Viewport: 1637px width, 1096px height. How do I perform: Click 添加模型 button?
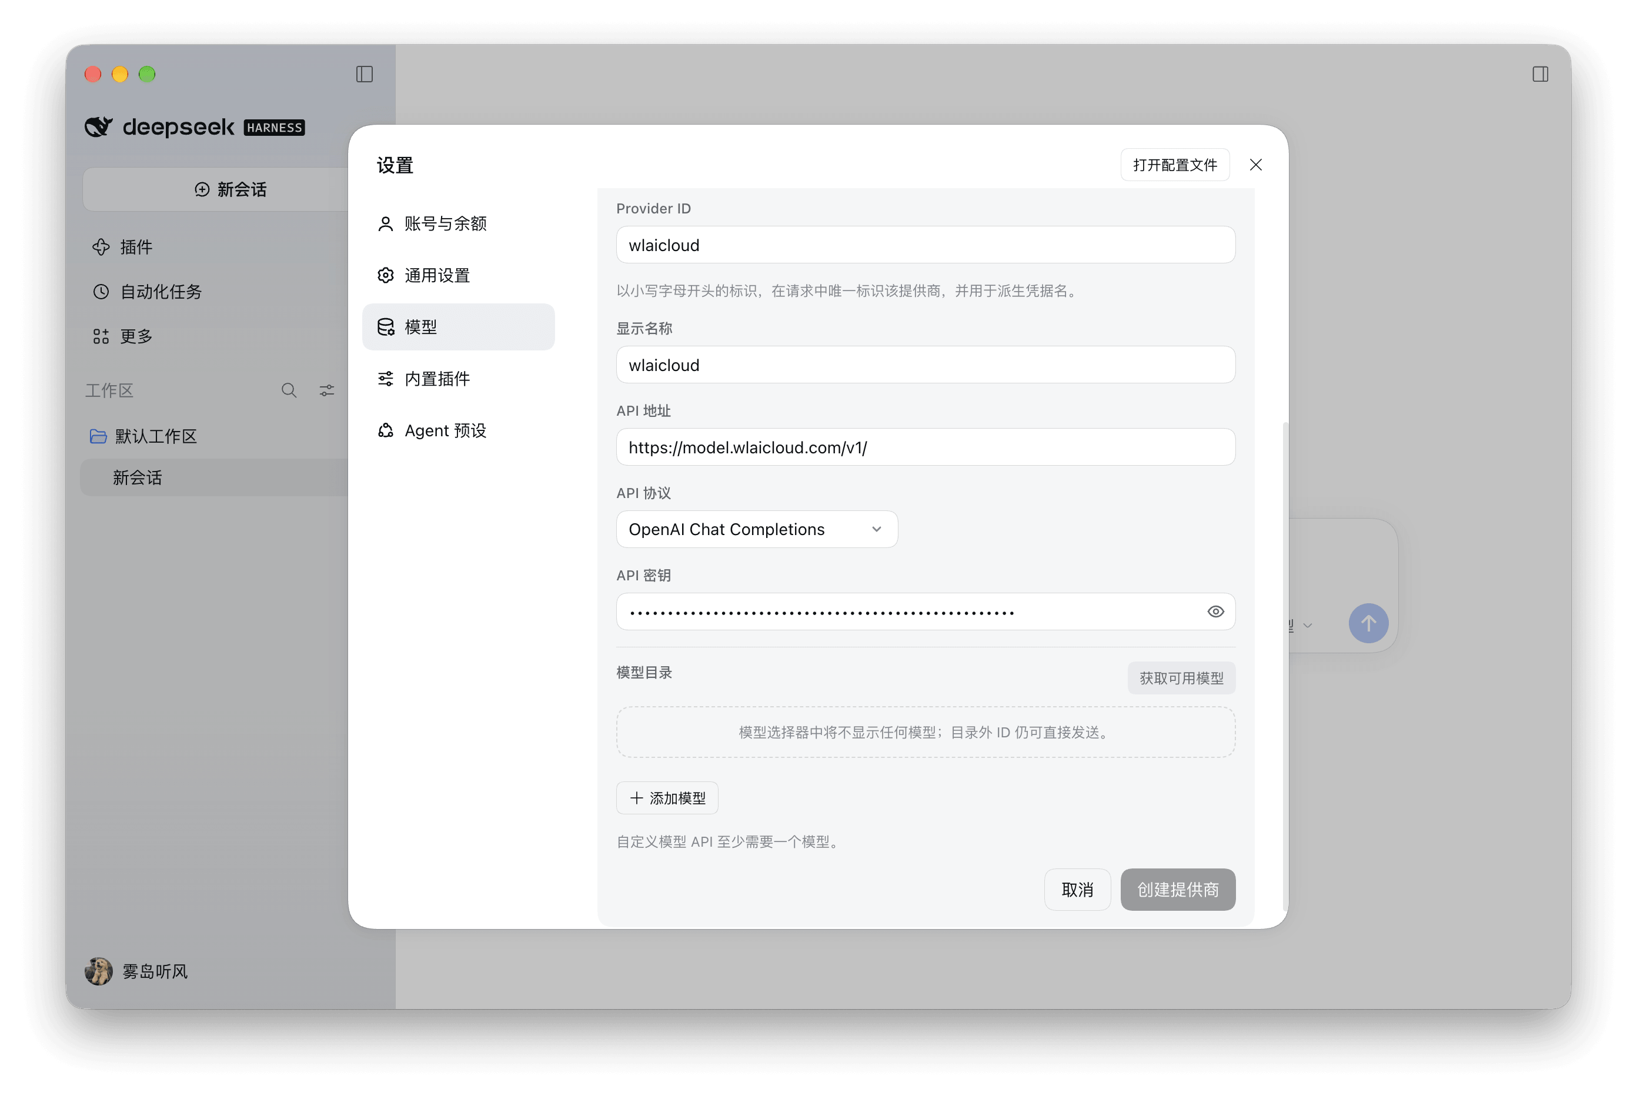point(667,797)
